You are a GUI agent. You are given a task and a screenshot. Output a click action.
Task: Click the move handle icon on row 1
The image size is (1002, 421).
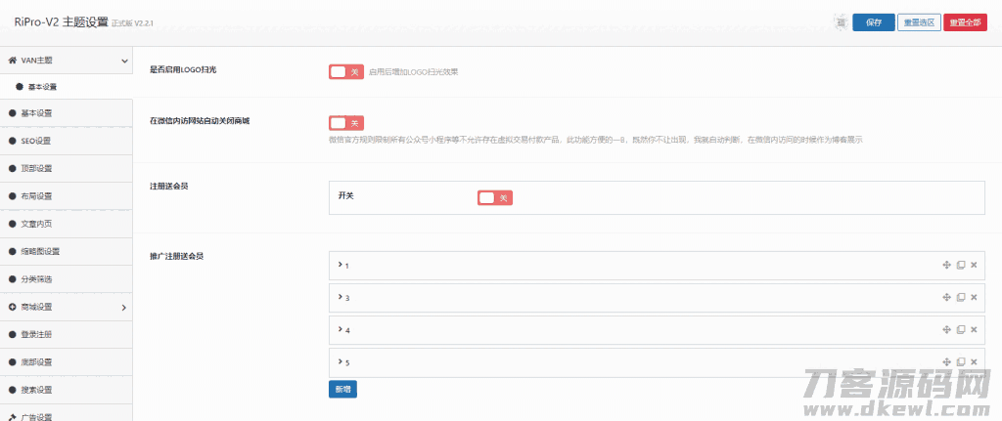(947, 265)
